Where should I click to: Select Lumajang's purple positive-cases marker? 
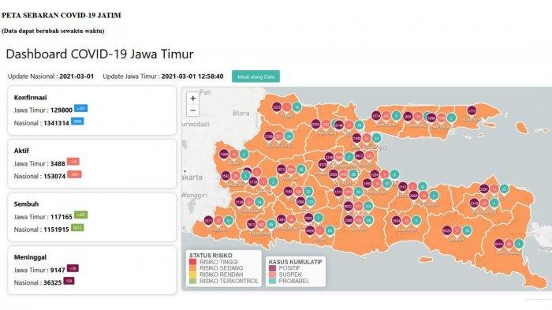(396, 221)
